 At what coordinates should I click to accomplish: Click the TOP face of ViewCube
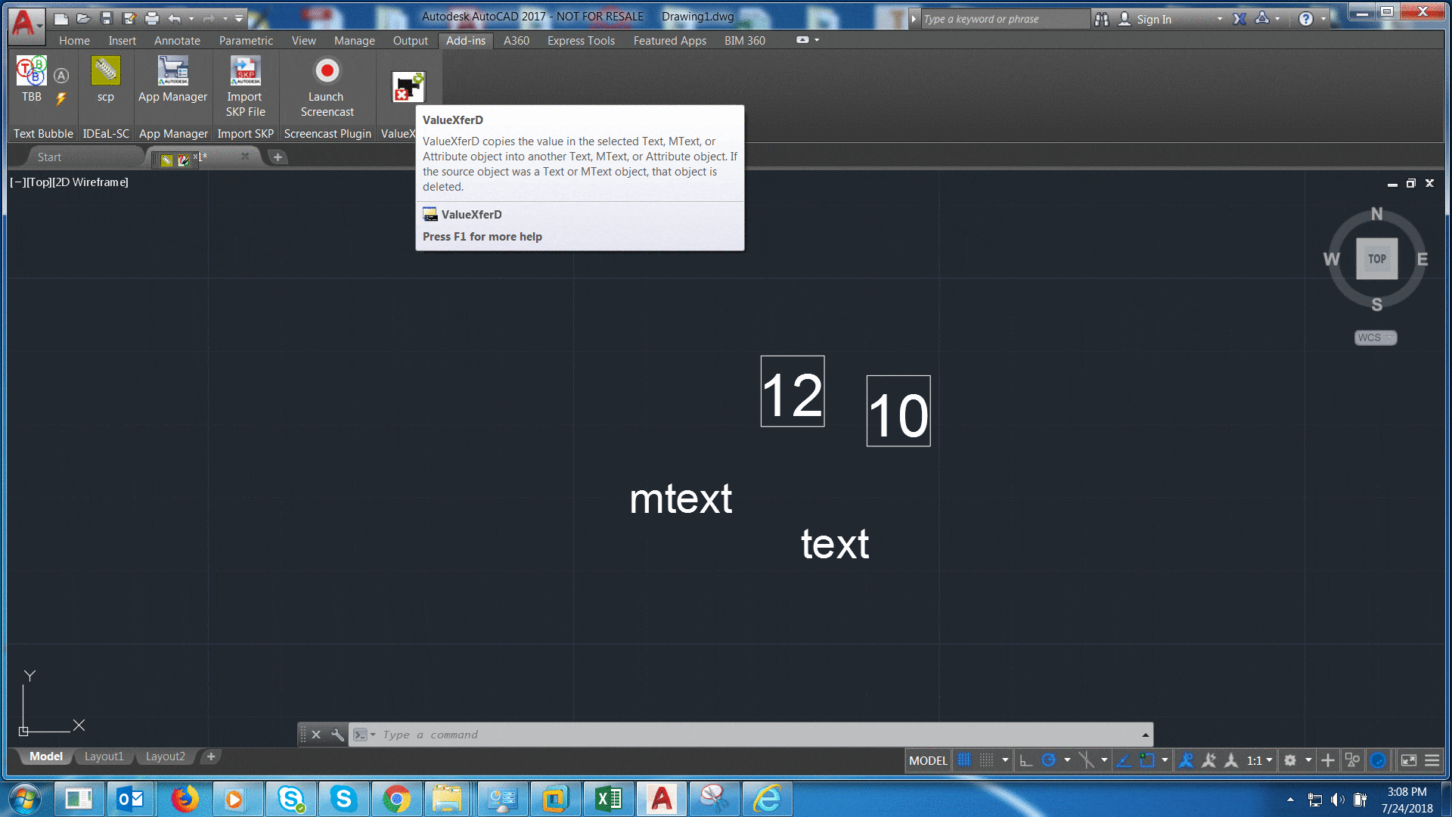[1376, 259]
